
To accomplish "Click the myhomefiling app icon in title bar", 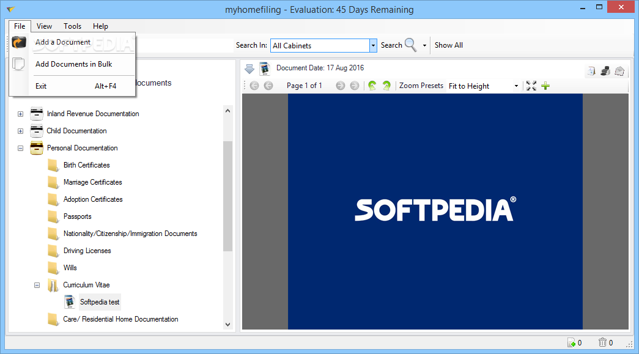I will coord(10,9).
